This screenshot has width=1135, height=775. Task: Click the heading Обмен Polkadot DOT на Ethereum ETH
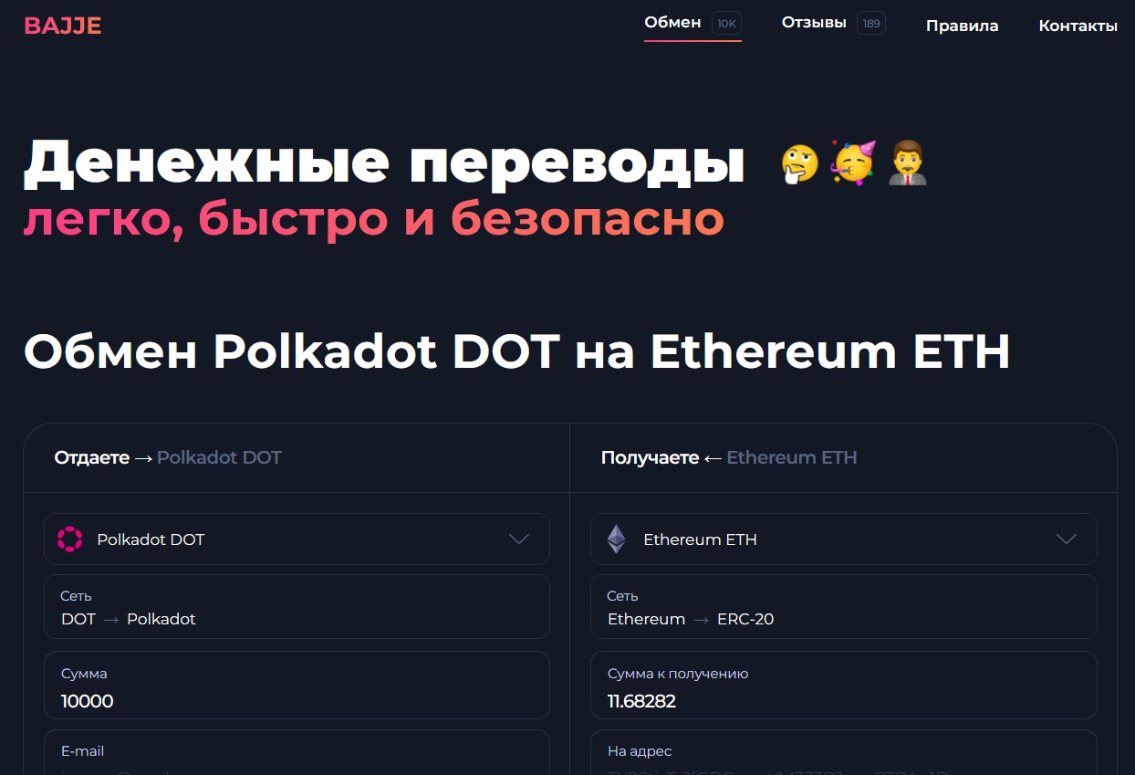point(516,352)
